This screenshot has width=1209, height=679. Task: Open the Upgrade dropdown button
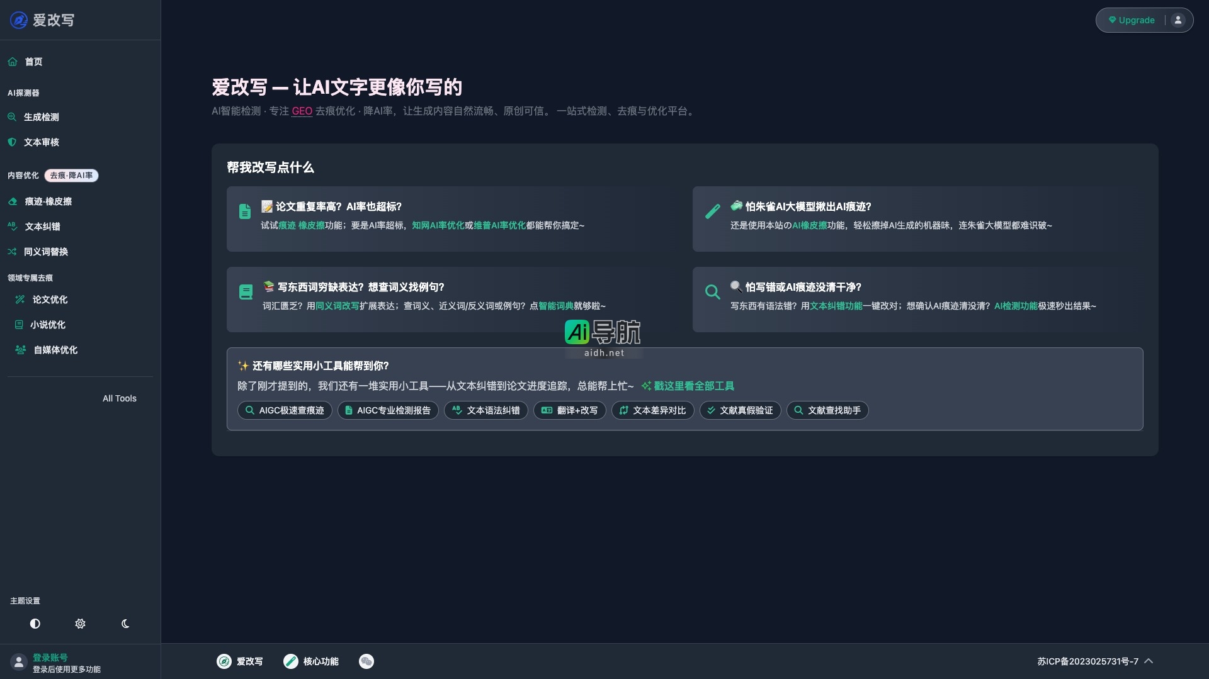[x=1132, y=20]
